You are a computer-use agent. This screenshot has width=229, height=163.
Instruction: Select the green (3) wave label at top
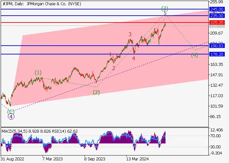[165, 8]
